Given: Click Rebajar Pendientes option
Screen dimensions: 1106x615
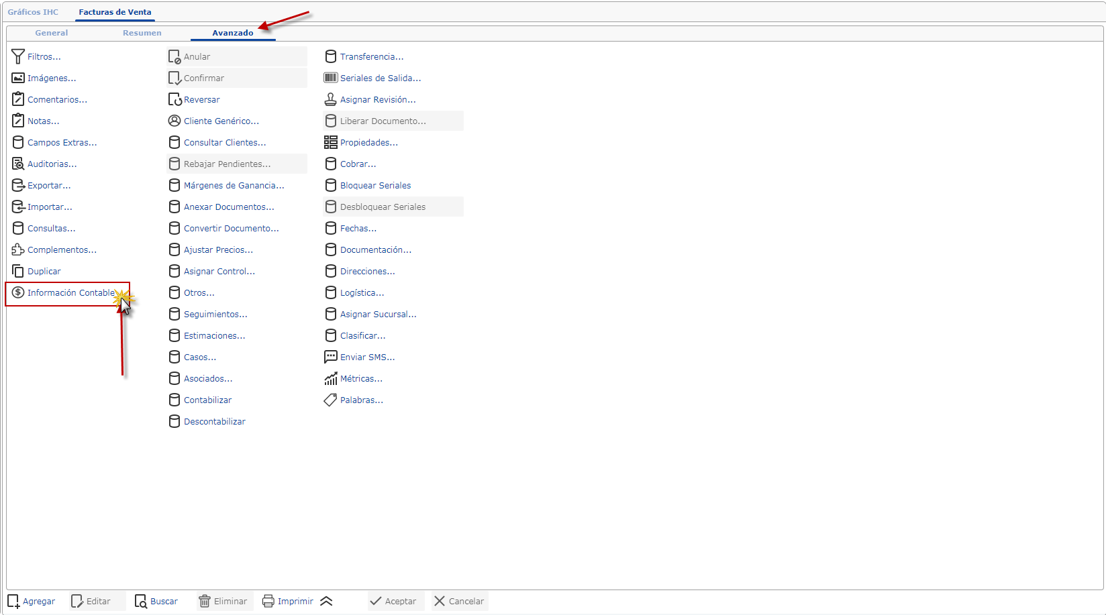Looking at the screenshot, I should [237, 164].
